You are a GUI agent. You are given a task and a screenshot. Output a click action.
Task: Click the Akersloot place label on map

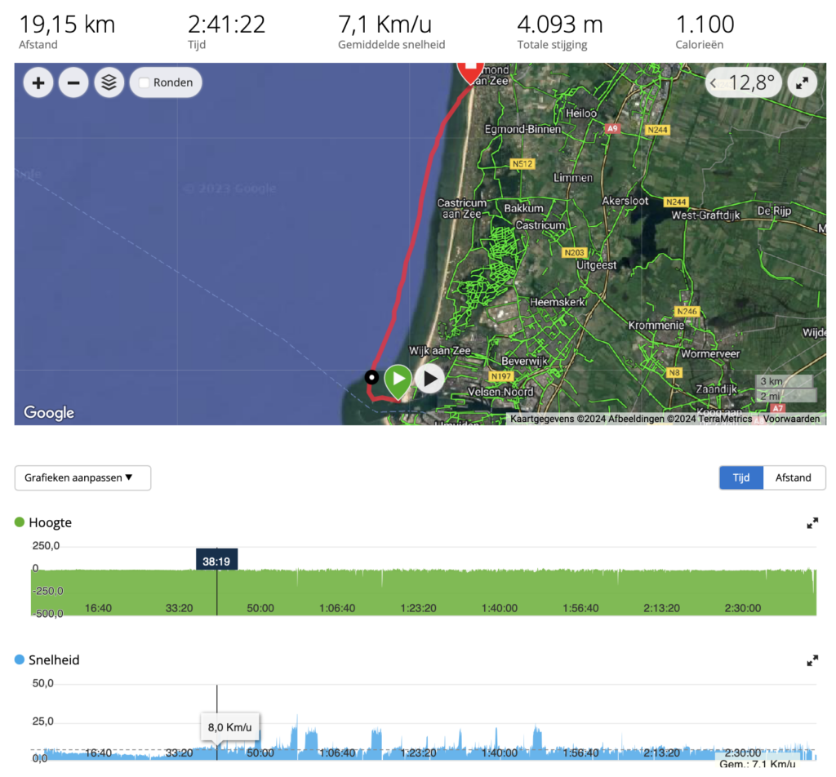625,201
